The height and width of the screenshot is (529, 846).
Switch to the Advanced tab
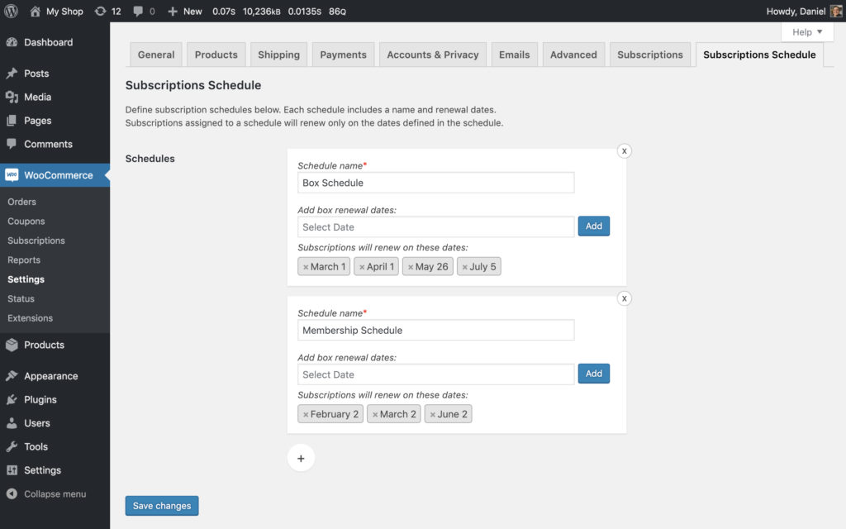(x=573, y=55)
